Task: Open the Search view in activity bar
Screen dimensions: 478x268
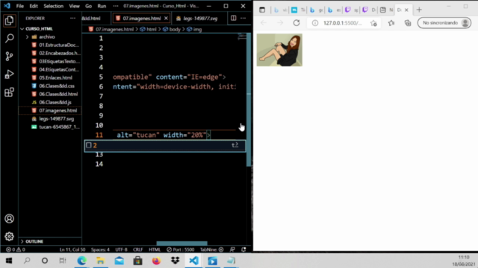Action: pos(9,38)
